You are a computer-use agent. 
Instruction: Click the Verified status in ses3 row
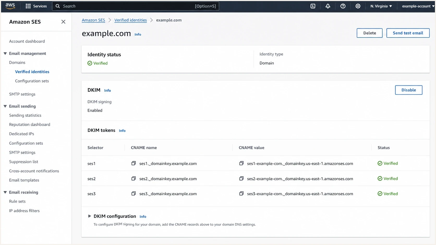tap(388, 193)
